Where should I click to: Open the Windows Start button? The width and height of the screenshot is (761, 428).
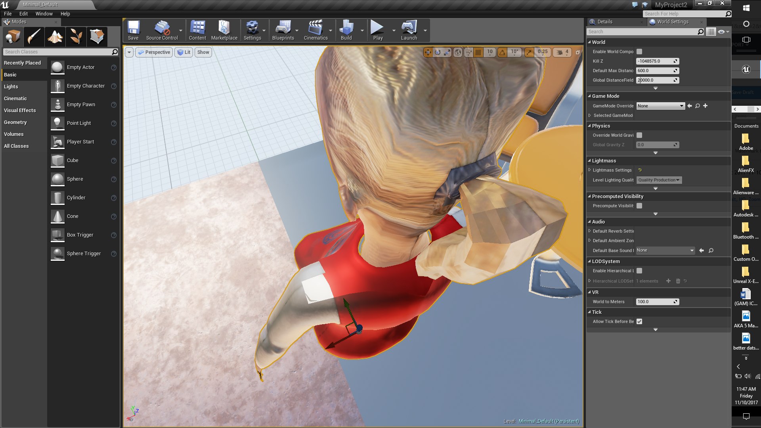746,8
